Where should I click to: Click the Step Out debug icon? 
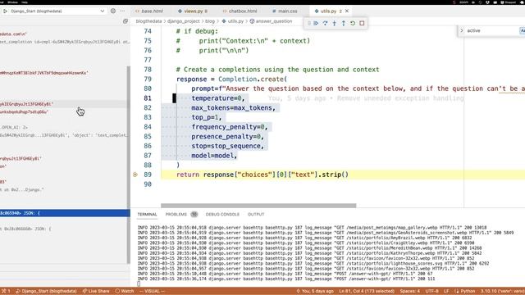343,23
